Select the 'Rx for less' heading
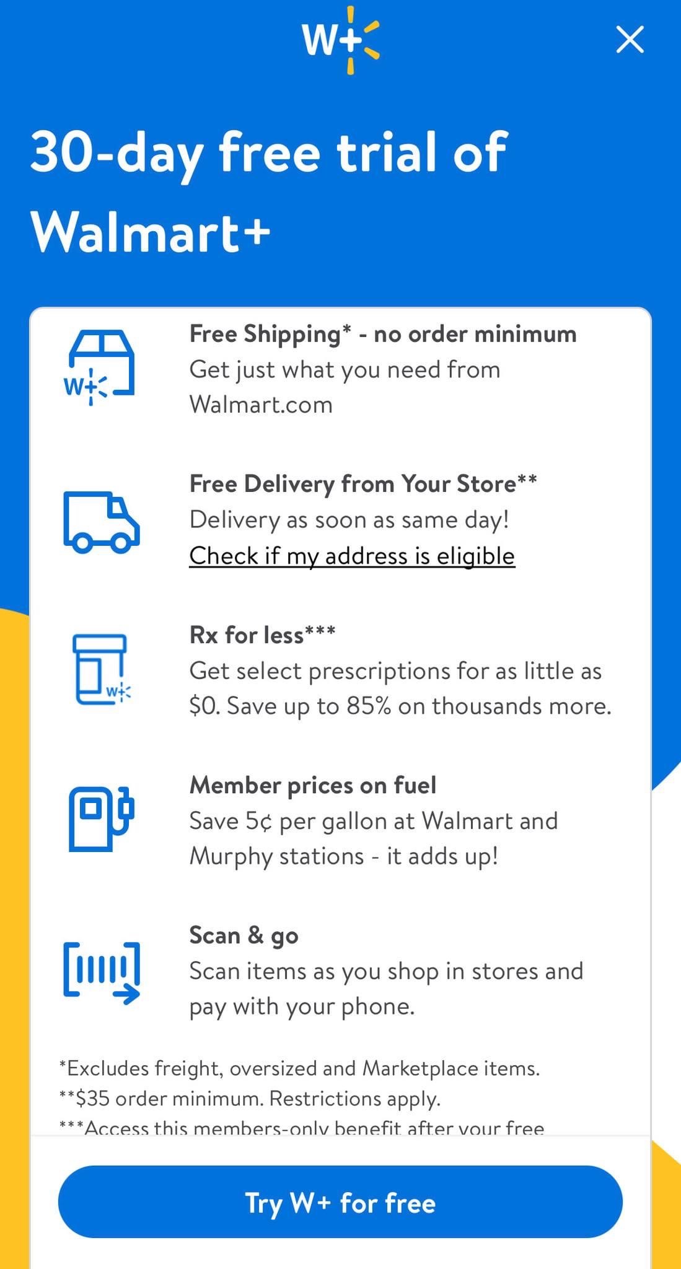This screenshot has width=681, height=1269. [x=262, y=634]
